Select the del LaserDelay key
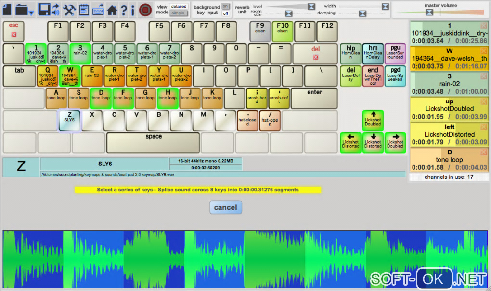 tap(351, 76)
